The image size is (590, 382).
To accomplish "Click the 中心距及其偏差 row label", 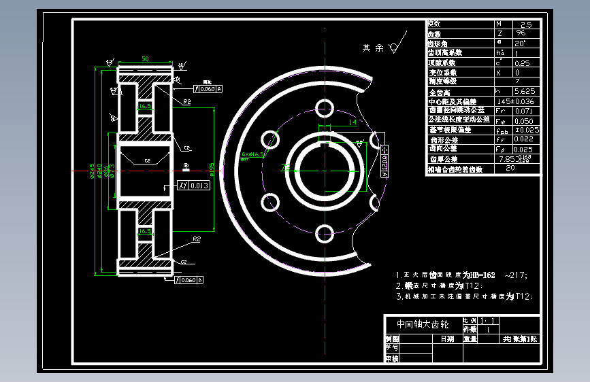I will (453, 101).
